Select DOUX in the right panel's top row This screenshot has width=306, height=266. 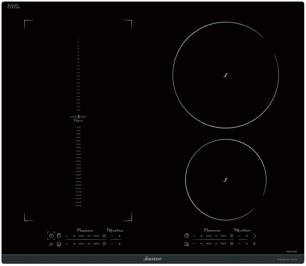coord(209,236)
